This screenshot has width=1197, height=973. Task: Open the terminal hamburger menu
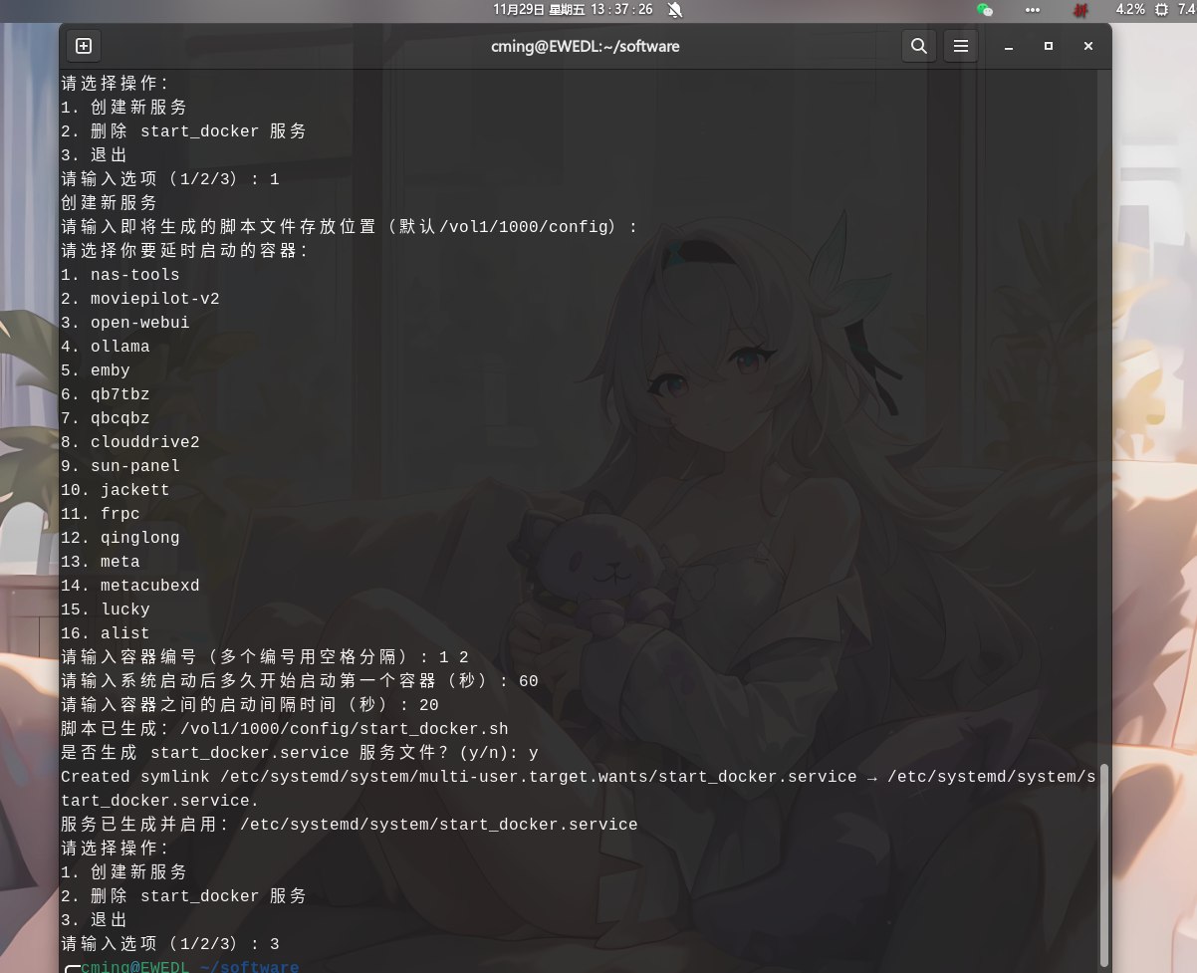pos(961,46)
